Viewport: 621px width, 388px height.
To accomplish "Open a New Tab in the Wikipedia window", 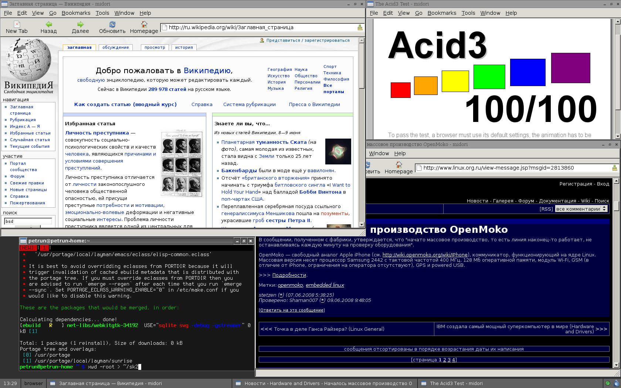I will pos(17,27).
